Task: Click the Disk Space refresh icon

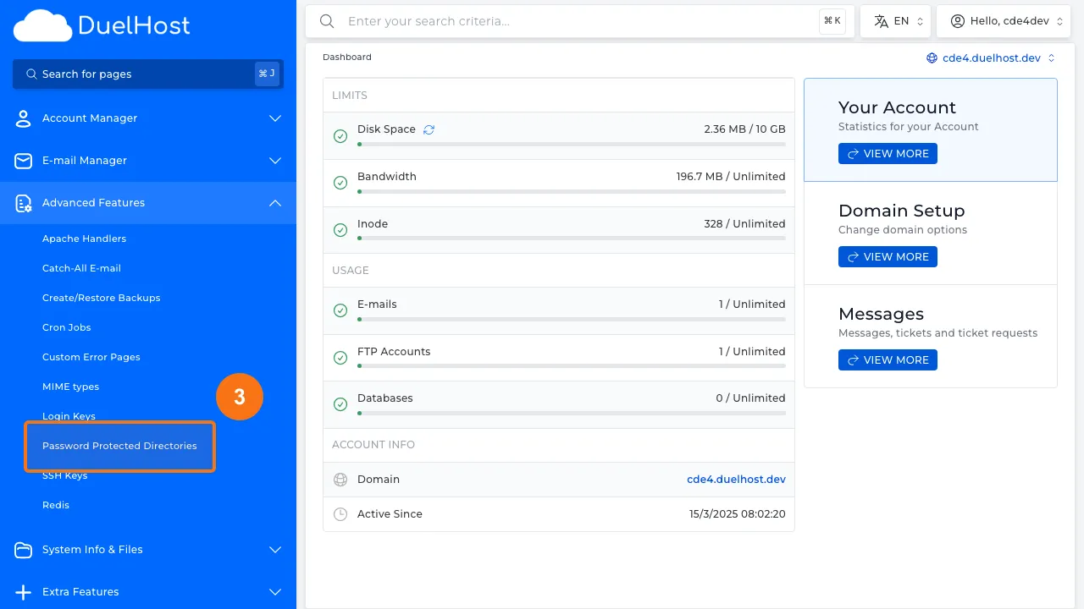Action: [x=429, y=129]
